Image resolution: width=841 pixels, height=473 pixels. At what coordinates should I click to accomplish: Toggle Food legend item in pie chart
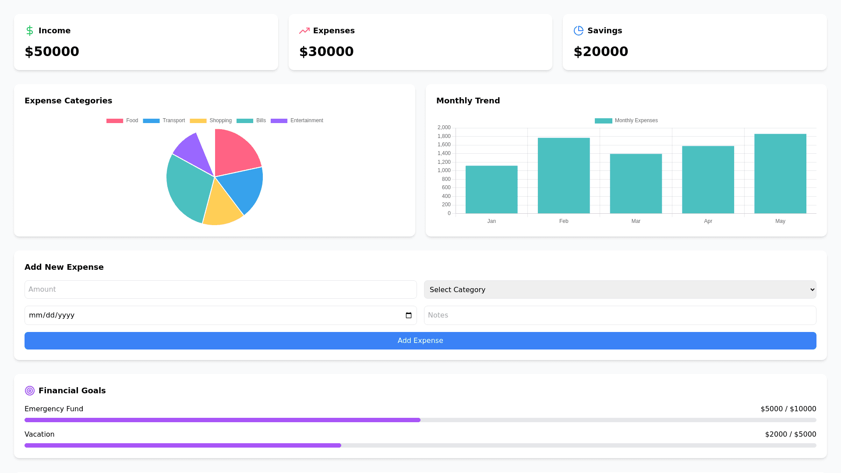pyautogui.click(x=122, y=120)
